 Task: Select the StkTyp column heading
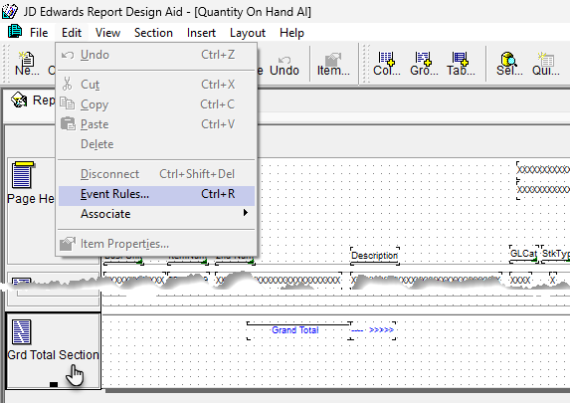[556, 254]
